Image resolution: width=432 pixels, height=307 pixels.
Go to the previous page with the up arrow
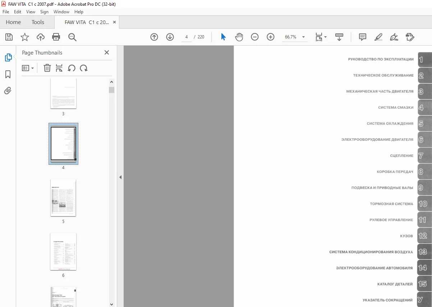coord(154,37)
